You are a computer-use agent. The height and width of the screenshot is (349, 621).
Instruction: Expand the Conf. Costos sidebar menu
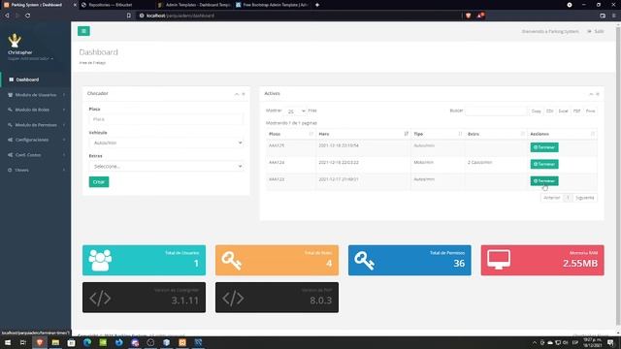click(36, 155)
